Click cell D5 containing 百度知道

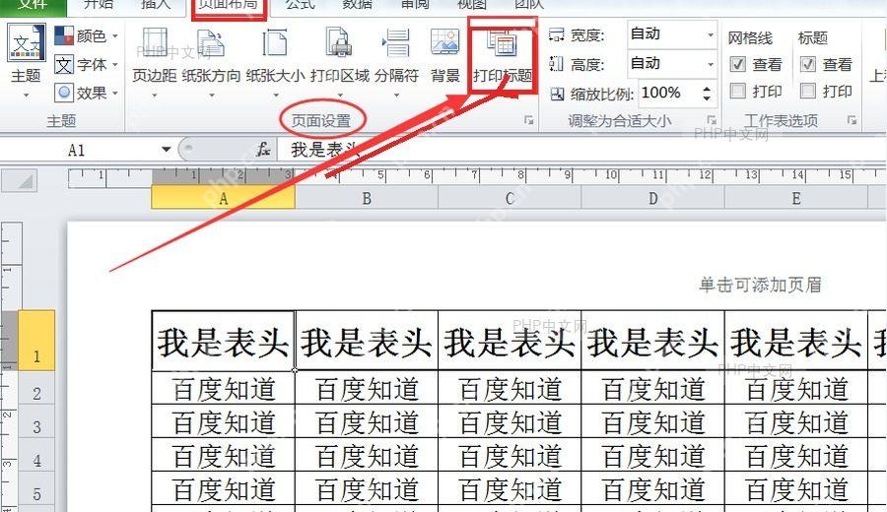[652, 488]
